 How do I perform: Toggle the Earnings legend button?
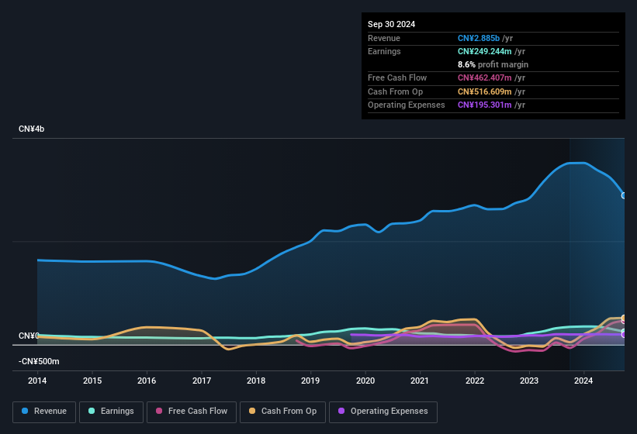click(x=111, y=412)
